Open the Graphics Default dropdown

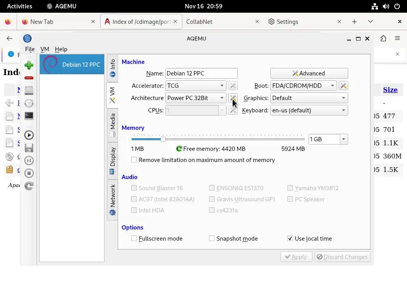click(x=309, y=98)
